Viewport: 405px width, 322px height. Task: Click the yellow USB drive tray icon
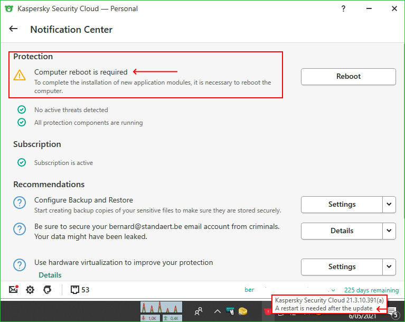(242, 311)
